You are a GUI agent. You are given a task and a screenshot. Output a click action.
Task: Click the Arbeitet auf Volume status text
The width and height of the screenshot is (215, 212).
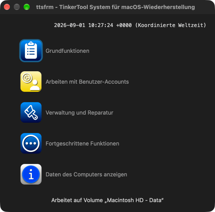tap(107, 200)
